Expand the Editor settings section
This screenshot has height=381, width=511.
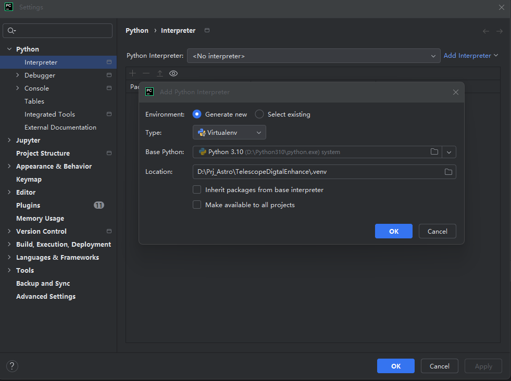[9, 192]
